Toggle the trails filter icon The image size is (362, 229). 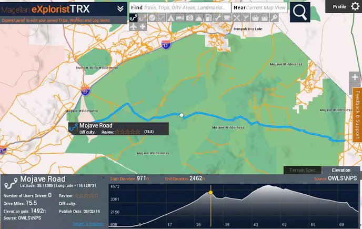click(134, 17)
